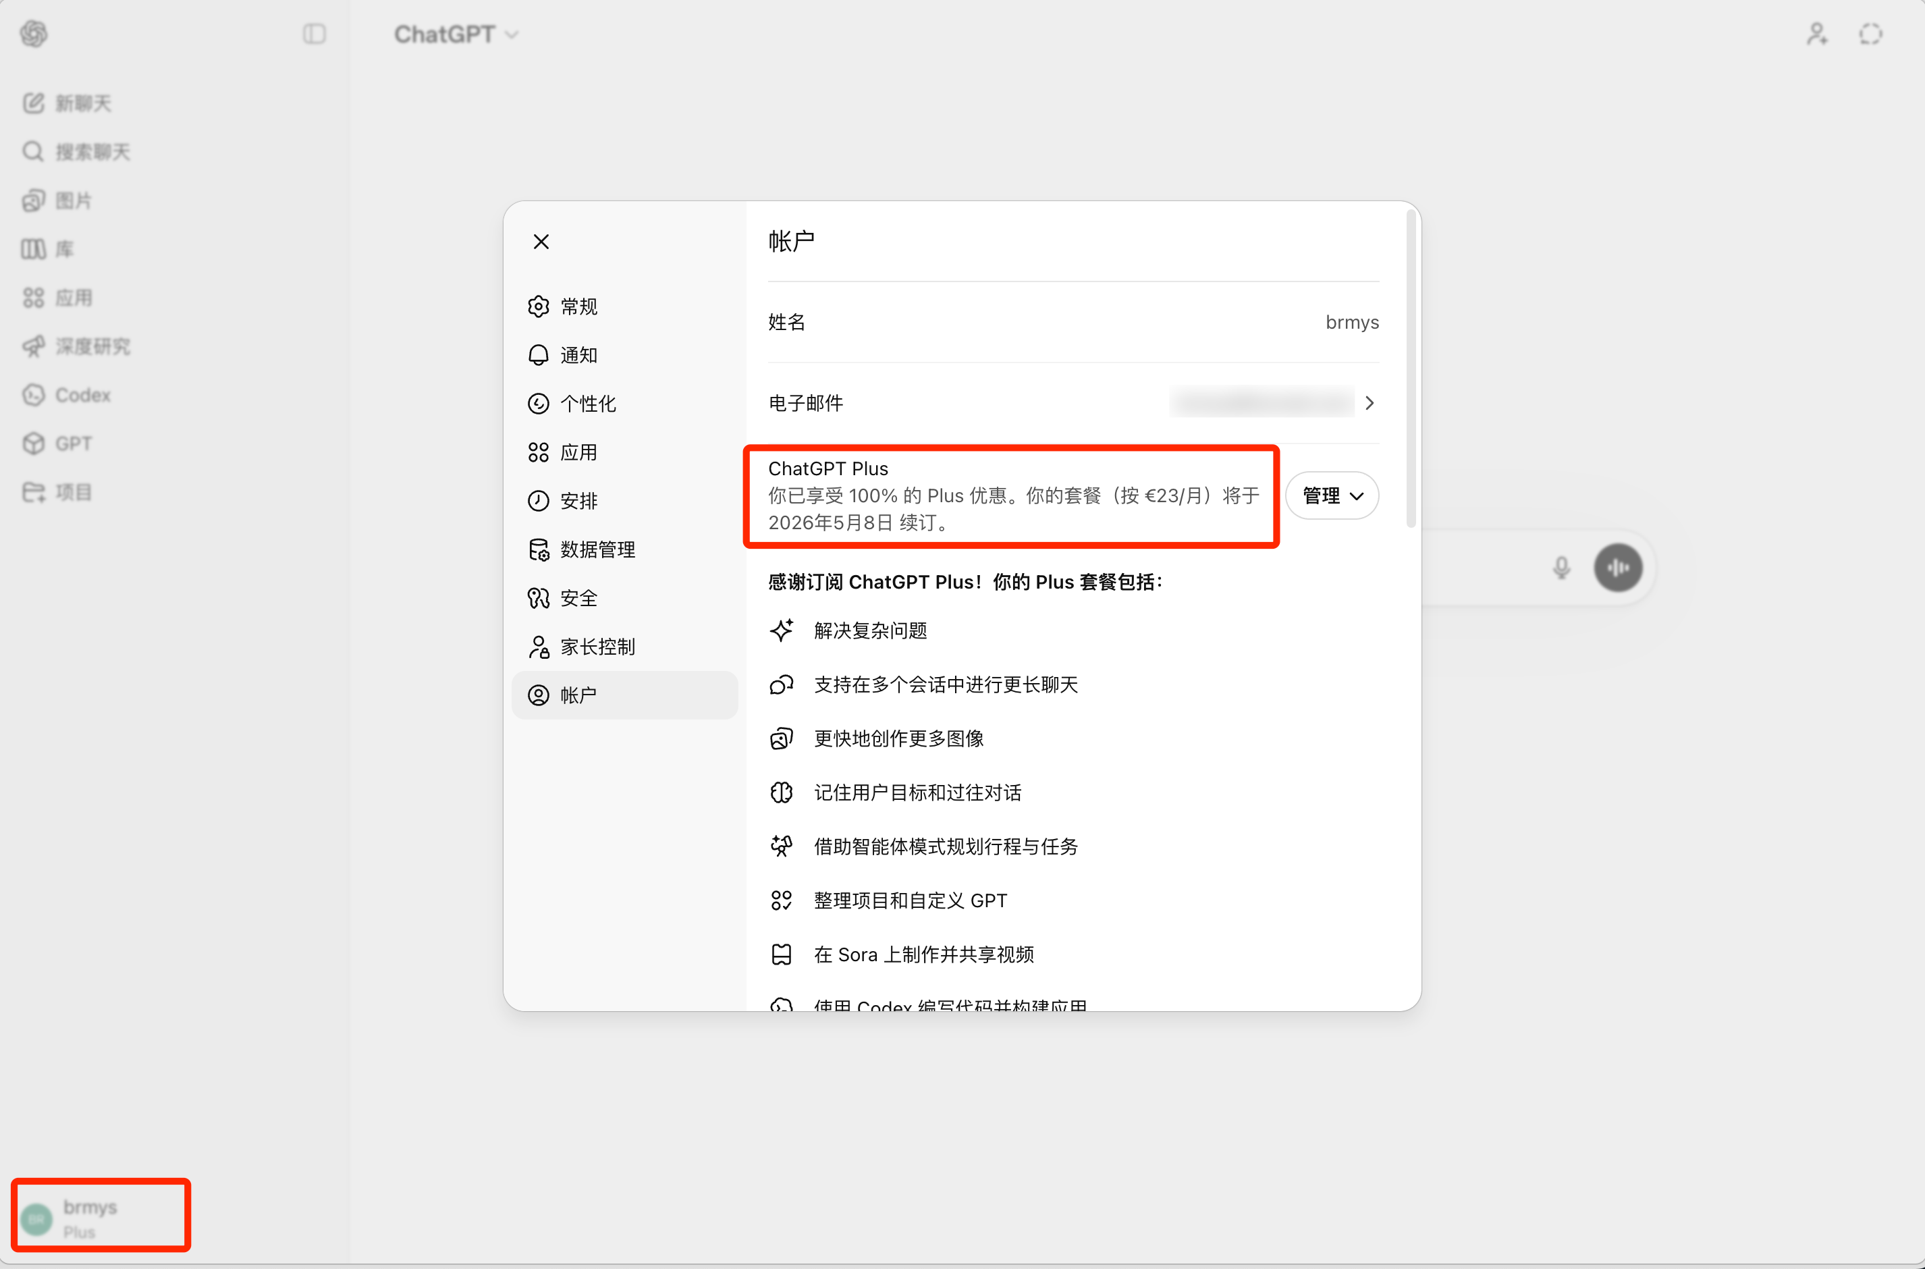Expand the 管理 subscription dropdown
This screenshot has width=1925, height=1269.
[x=1331, y=495]
